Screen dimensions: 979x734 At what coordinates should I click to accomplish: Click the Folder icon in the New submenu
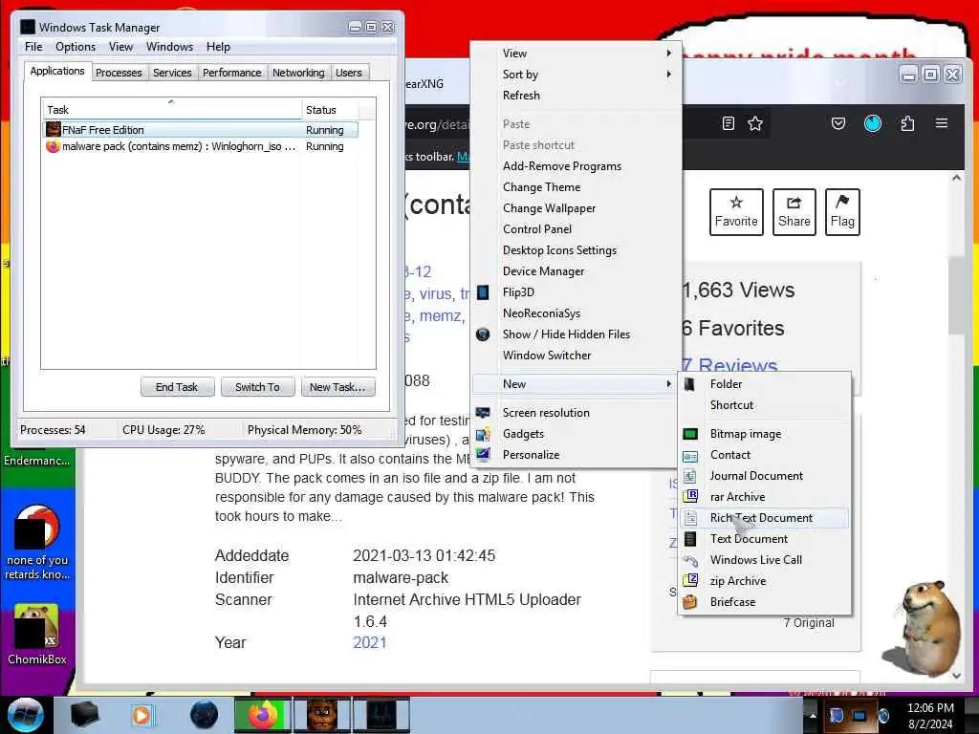pos(689,384)
